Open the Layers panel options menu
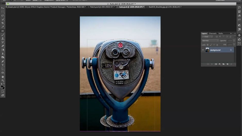242x136 pixels. tap(235, 33)
